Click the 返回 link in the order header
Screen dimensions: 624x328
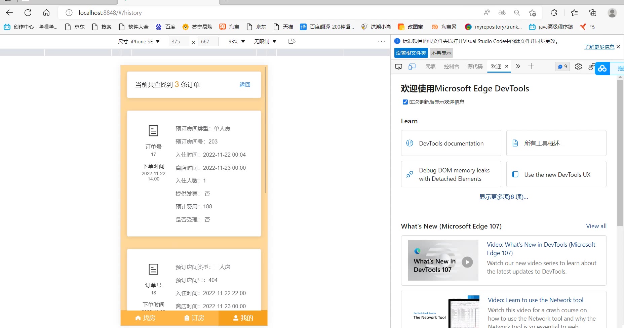pos(245,85)
